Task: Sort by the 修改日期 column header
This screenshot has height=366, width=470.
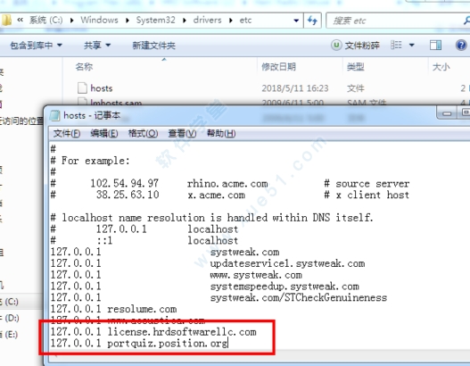Action: [278, 67]
